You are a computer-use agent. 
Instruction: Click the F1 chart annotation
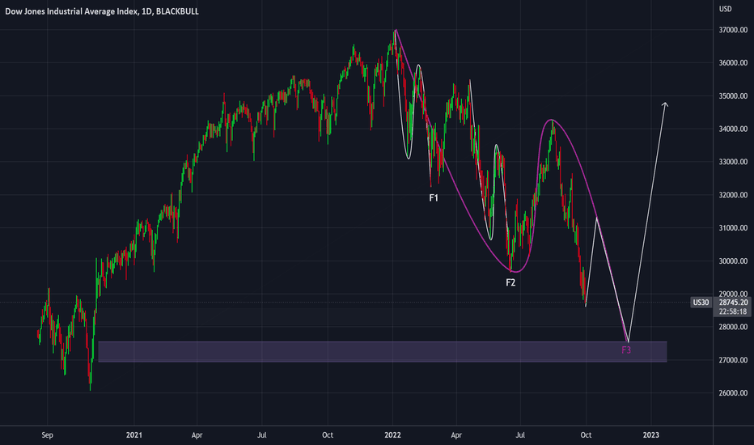pyautogui.click(x=434, y=197)
